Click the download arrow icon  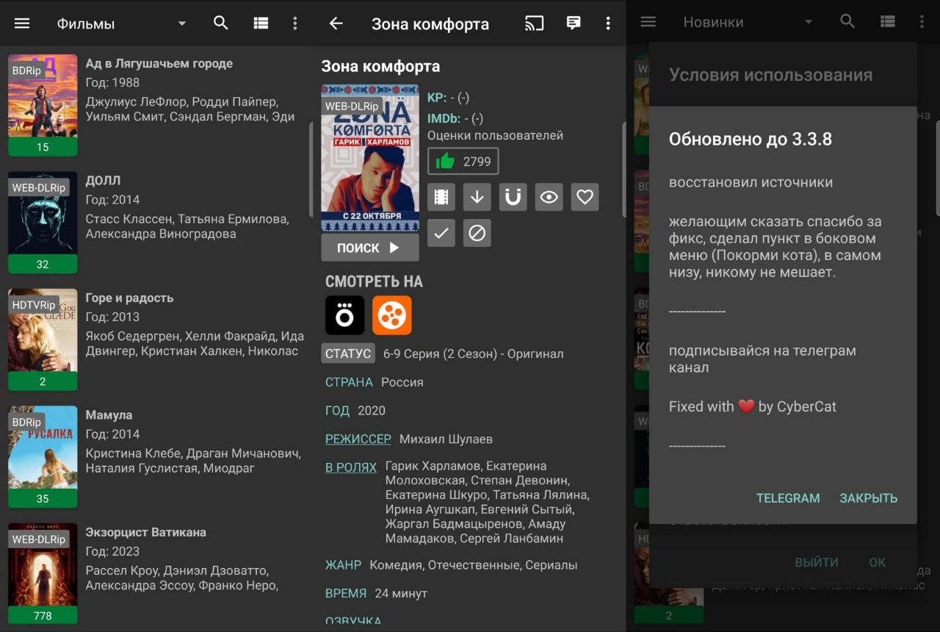477,197
